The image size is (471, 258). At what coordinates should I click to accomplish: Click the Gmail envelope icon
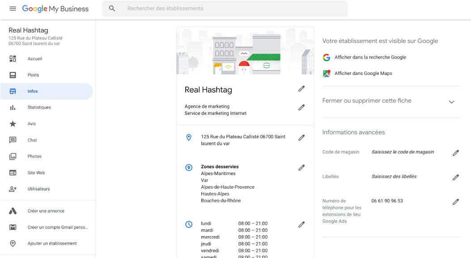coord(13,227)
